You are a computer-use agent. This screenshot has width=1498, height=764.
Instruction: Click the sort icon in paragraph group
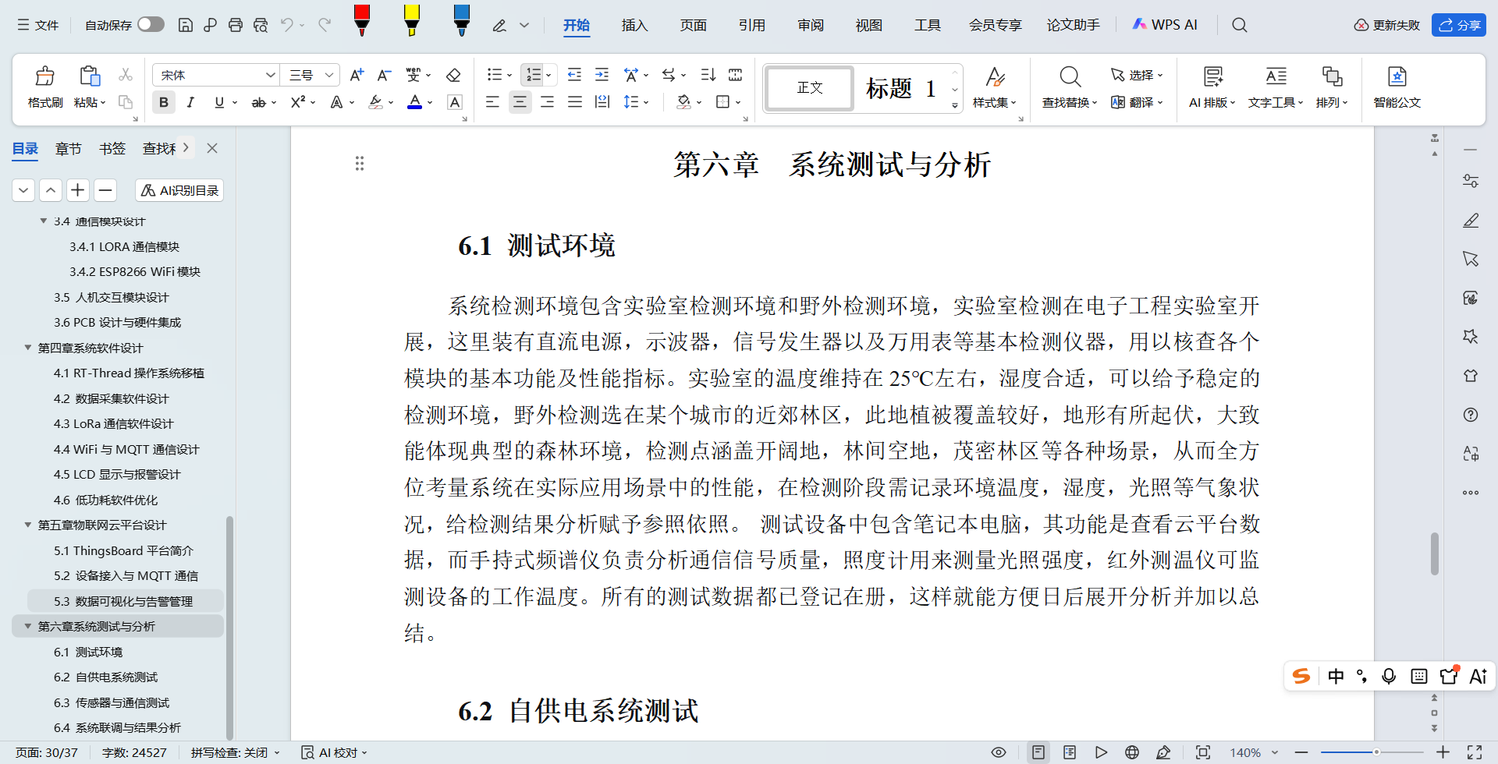click(x=708, y=75)
